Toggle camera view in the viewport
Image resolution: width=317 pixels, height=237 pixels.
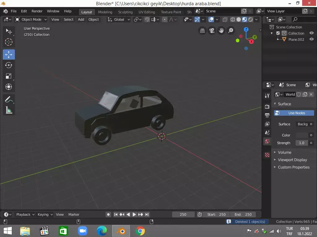tap(212, 31)
